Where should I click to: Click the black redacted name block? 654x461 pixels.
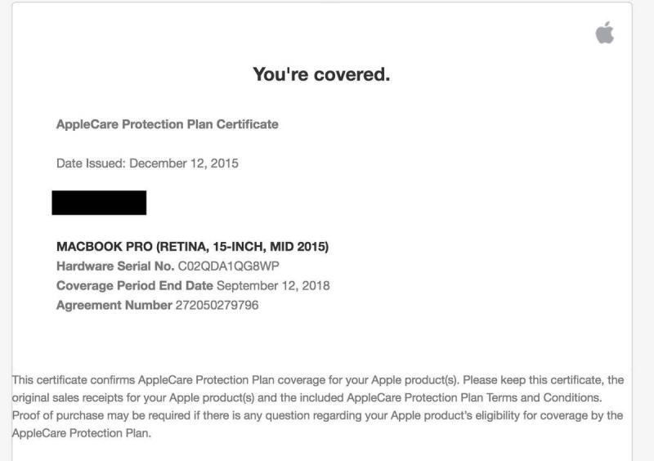pyautogui.click(x=99, y=203)
